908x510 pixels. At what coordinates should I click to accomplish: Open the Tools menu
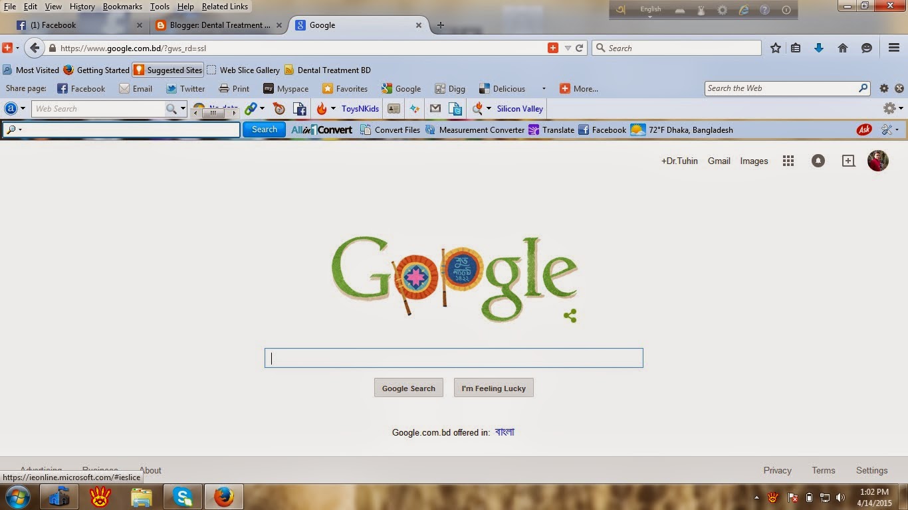(160, 7)
